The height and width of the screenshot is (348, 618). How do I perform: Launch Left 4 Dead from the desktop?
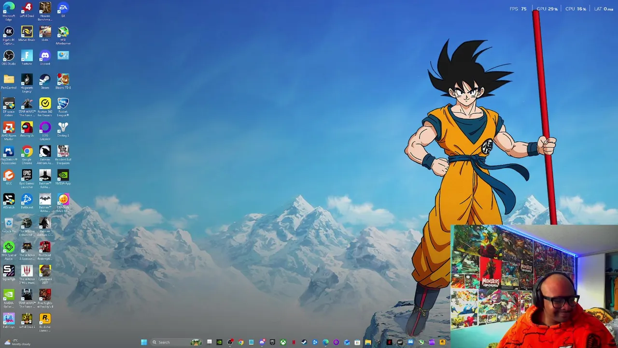[27, 11]
